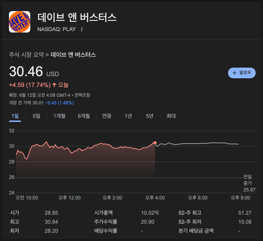The image size is (263, 241).
Task: Open the three-dot menu beside NASDAQ: PLAY
Action: pyautogui.click(x=82, y=29)
